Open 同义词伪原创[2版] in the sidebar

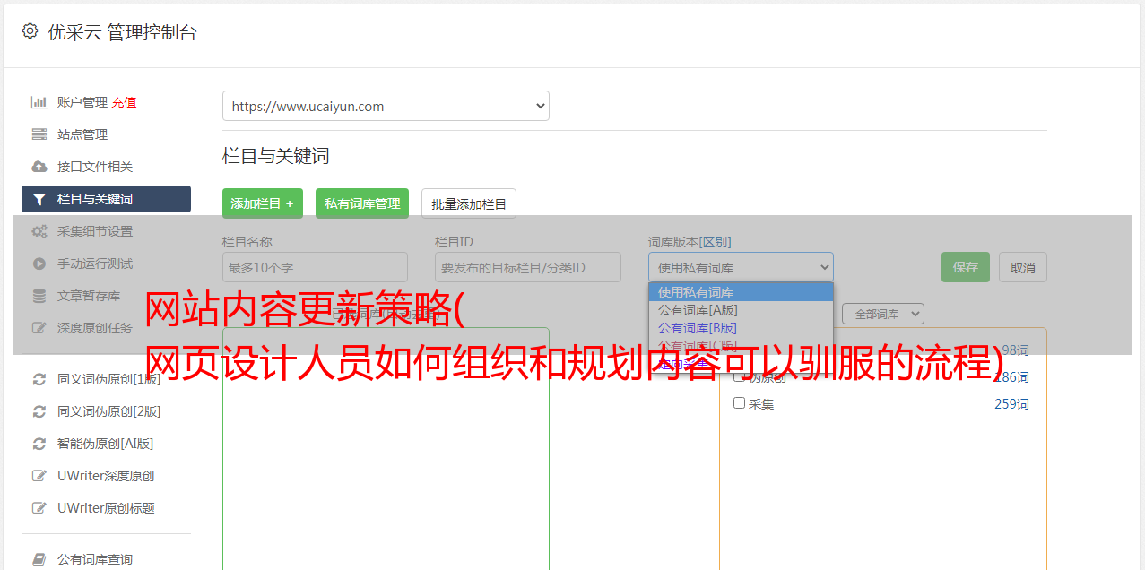pos(109,411)
